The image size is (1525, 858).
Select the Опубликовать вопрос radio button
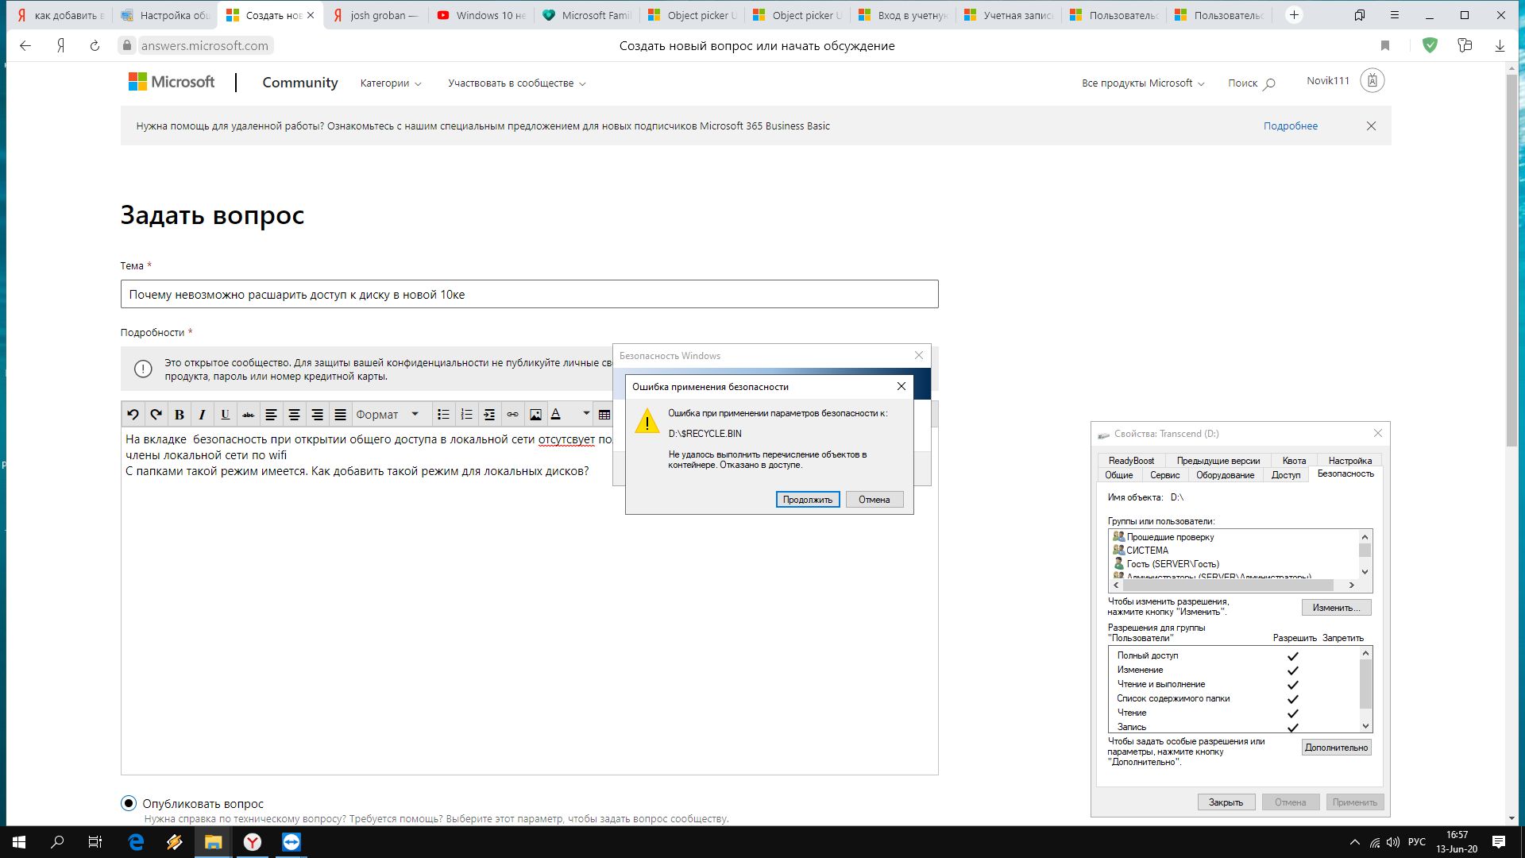[129, 802]
